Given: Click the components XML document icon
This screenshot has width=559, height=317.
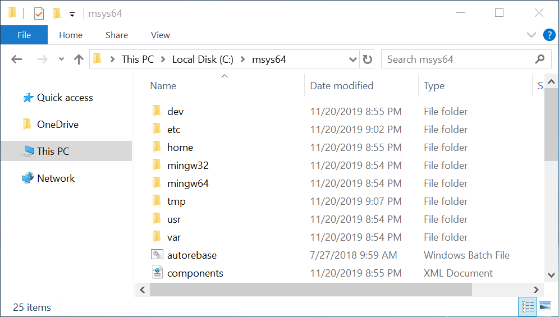Looking at the screenshot, I should coord(157,273).
